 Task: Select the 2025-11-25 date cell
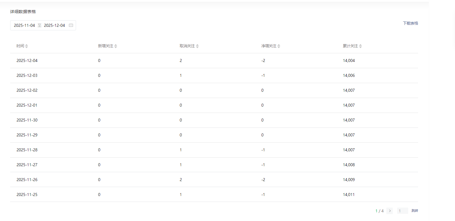tap(27, 194)
